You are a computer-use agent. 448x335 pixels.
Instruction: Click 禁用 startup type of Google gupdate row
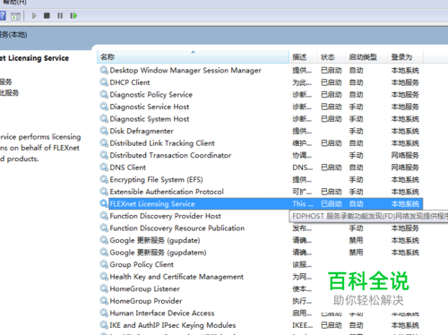click(x=356, y=240)
